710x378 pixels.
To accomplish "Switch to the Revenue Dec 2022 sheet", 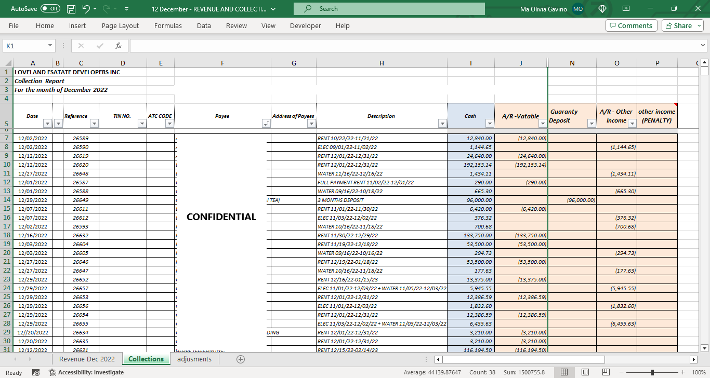I will pos(87,359).
